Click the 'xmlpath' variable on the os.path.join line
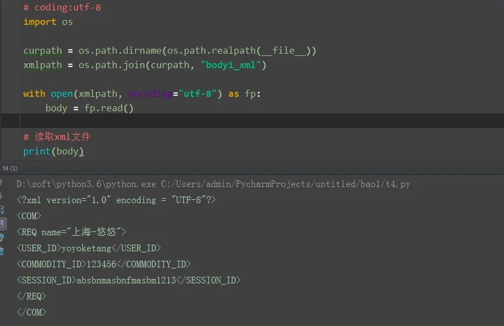Image resolution: width=504 pixels, height=326 pixels. 43,65
